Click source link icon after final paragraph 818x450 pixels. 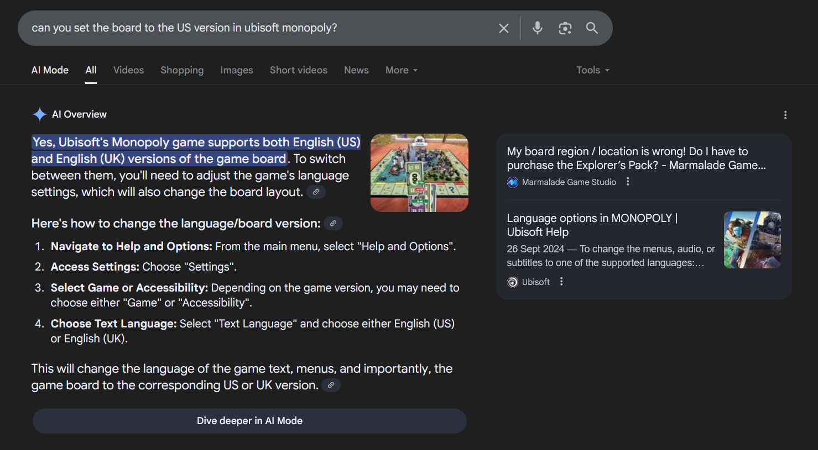tap(331, 385)
